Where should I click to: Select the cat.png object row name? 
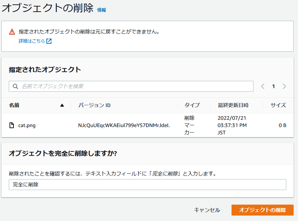click(x=27, y=126)
